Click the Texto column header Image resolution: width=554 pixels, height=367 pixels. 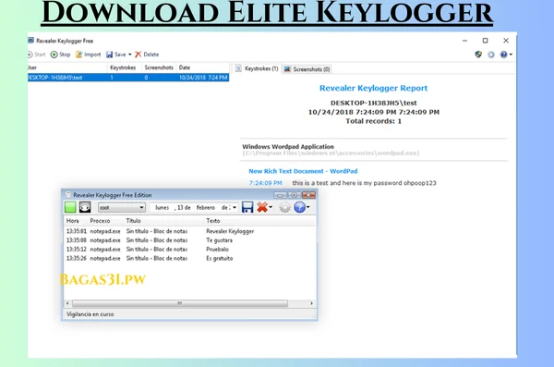[x=213, y=221]
